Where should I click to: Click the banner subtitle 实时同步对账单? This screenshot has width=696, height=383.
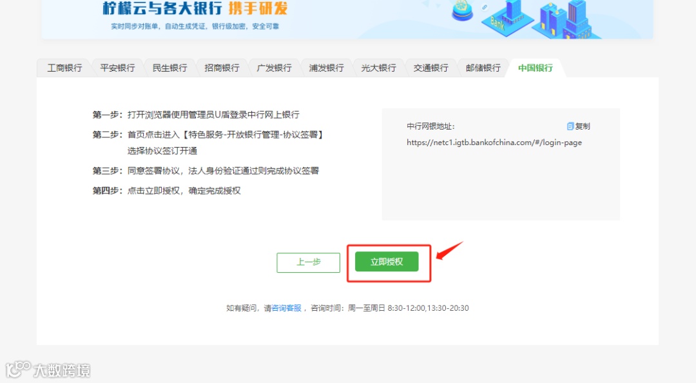136,26
